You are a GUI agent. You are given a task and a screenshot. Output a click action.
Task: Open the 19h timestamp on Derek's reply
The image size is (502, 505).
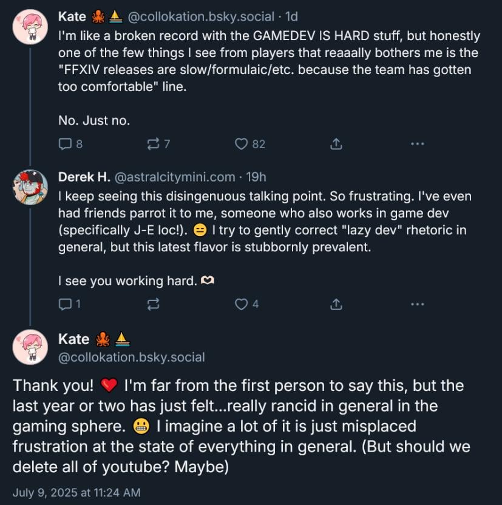(x=256, y=177)
